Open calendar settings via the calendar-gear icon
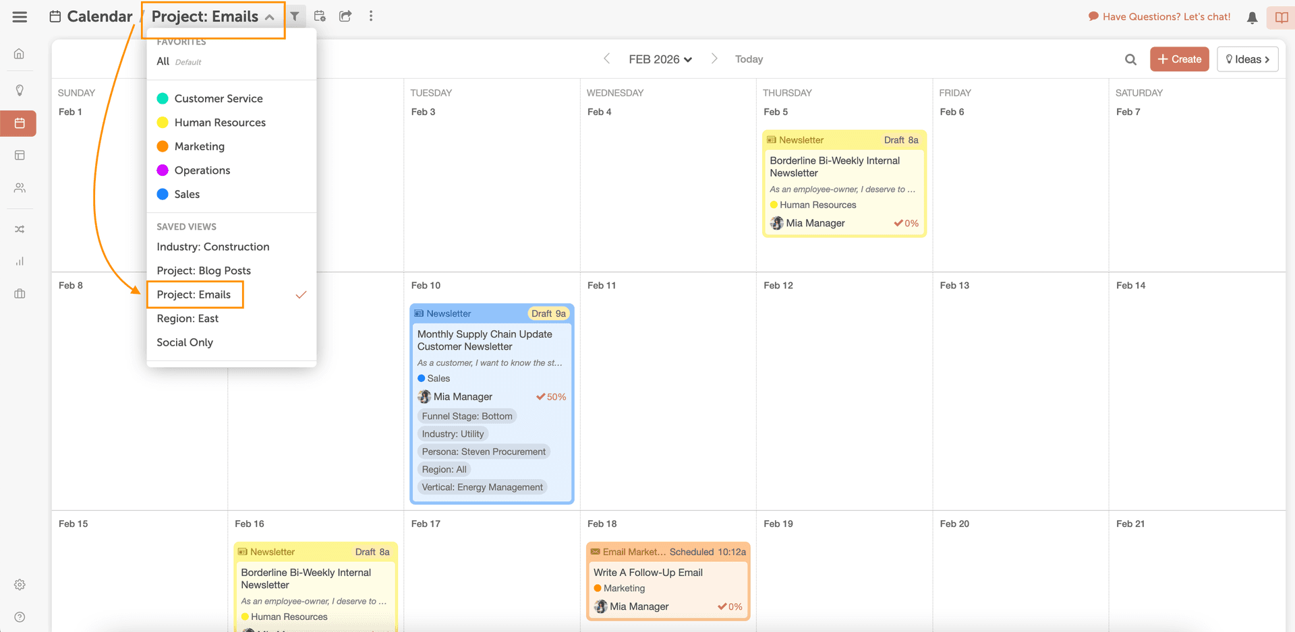The height and width of the screenshot is (632, 1295). pyautogui.click(x=320, y=15)
